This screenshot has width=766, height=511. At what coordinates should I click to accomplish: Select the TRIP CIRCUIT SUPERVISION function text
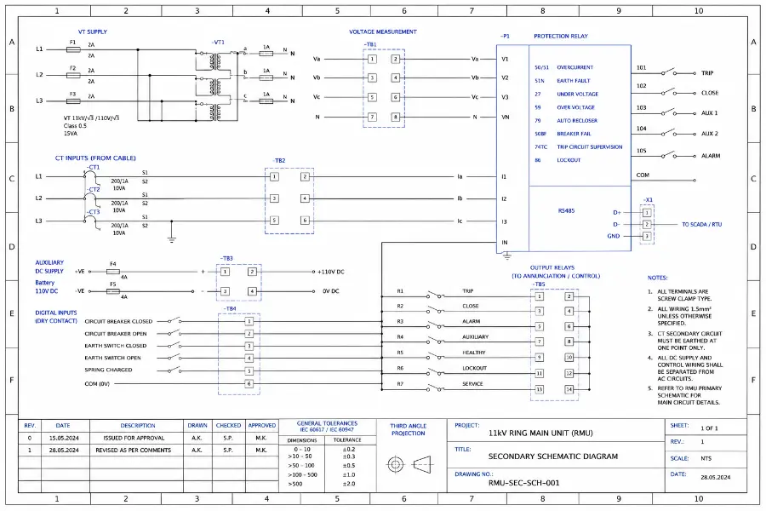point(590,146)
